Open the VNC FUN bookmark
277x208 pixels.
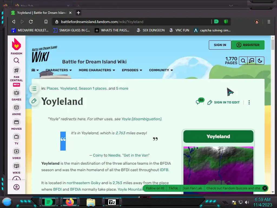coord(179,30)
